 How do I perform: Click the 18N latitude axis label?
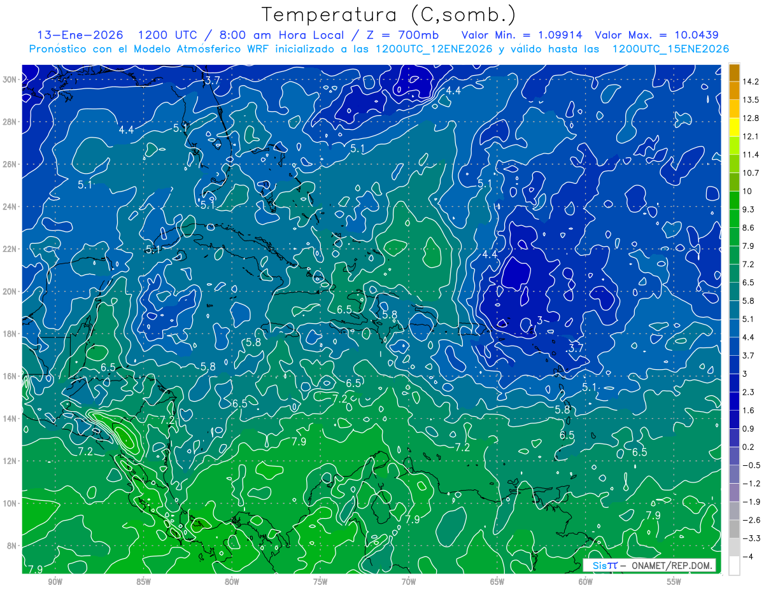(11, 334)
